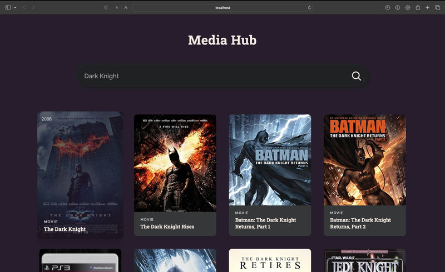The image size is (445, 272).
Task: Open The Dark Knight Retires card
Action: (x=270, y=260)
